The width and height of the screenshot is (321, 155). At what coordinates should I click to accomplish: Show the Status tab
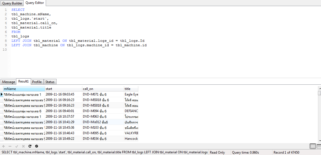point(50,82)
